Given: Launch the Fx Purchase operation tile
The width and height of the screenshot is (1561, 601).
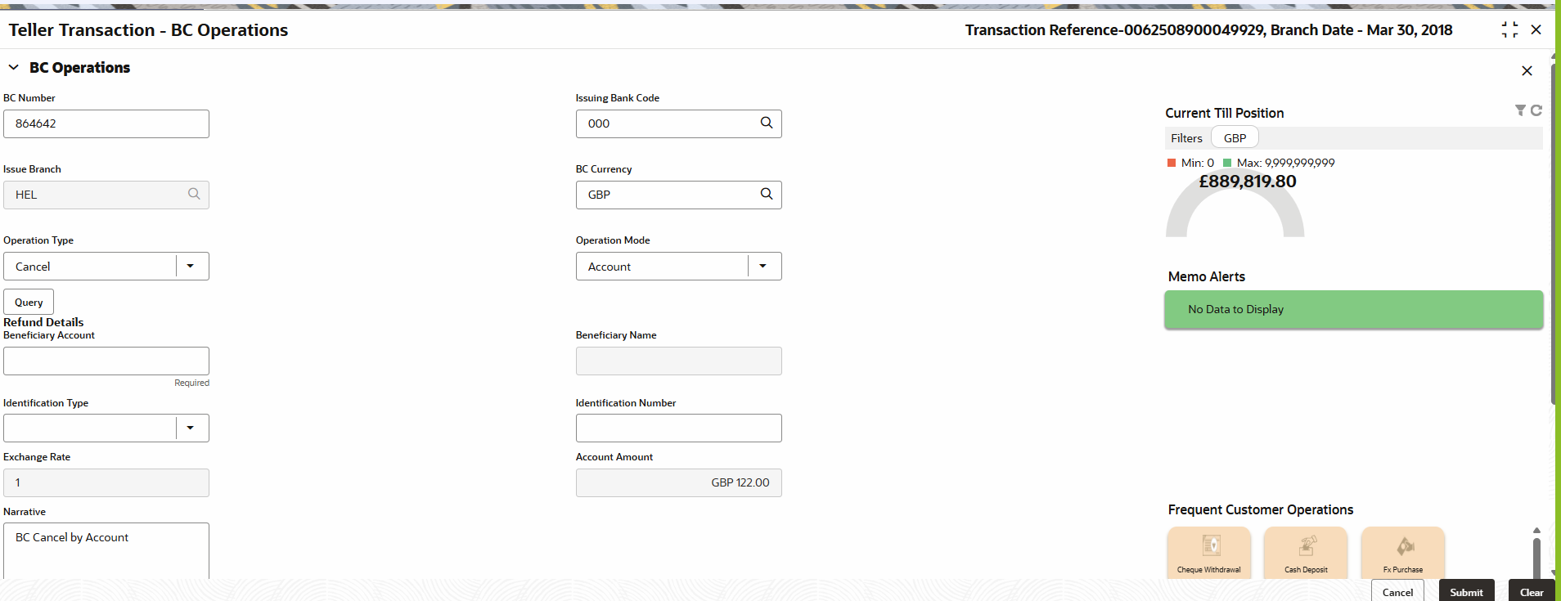Looking at the screenshot, I should tap(1403, 553).
